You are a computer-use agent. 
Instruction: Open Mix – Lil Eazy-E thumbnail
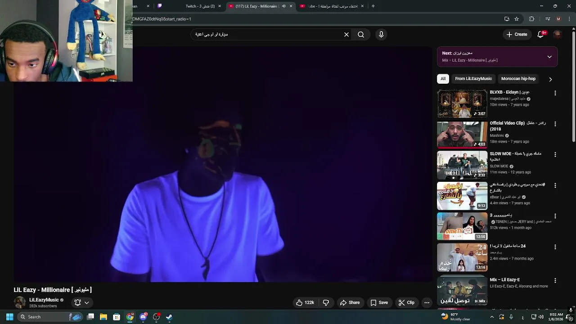click(x=462, y=291)
